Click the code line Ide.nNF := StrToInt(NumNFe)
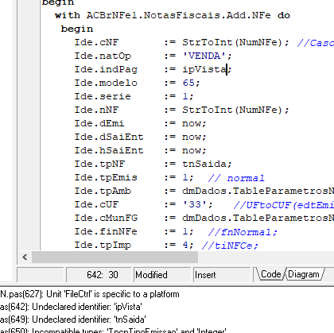The width and height of the screenshot is (334, 333). 181,110
